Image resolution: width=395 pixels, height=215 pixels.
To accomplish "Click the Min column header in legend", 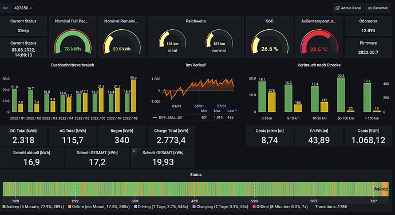I will [204, 111].
